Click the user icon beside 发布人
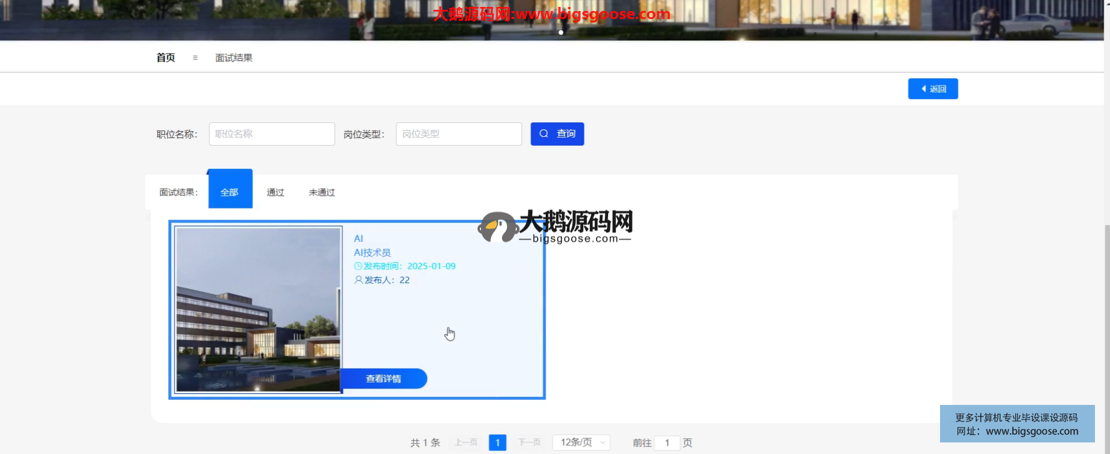 click(358, 280)
